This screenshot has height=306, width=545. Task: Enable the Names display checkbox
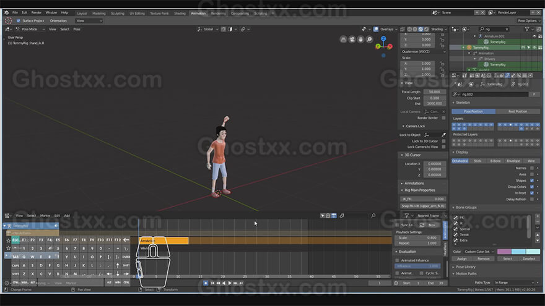point(532,168)
